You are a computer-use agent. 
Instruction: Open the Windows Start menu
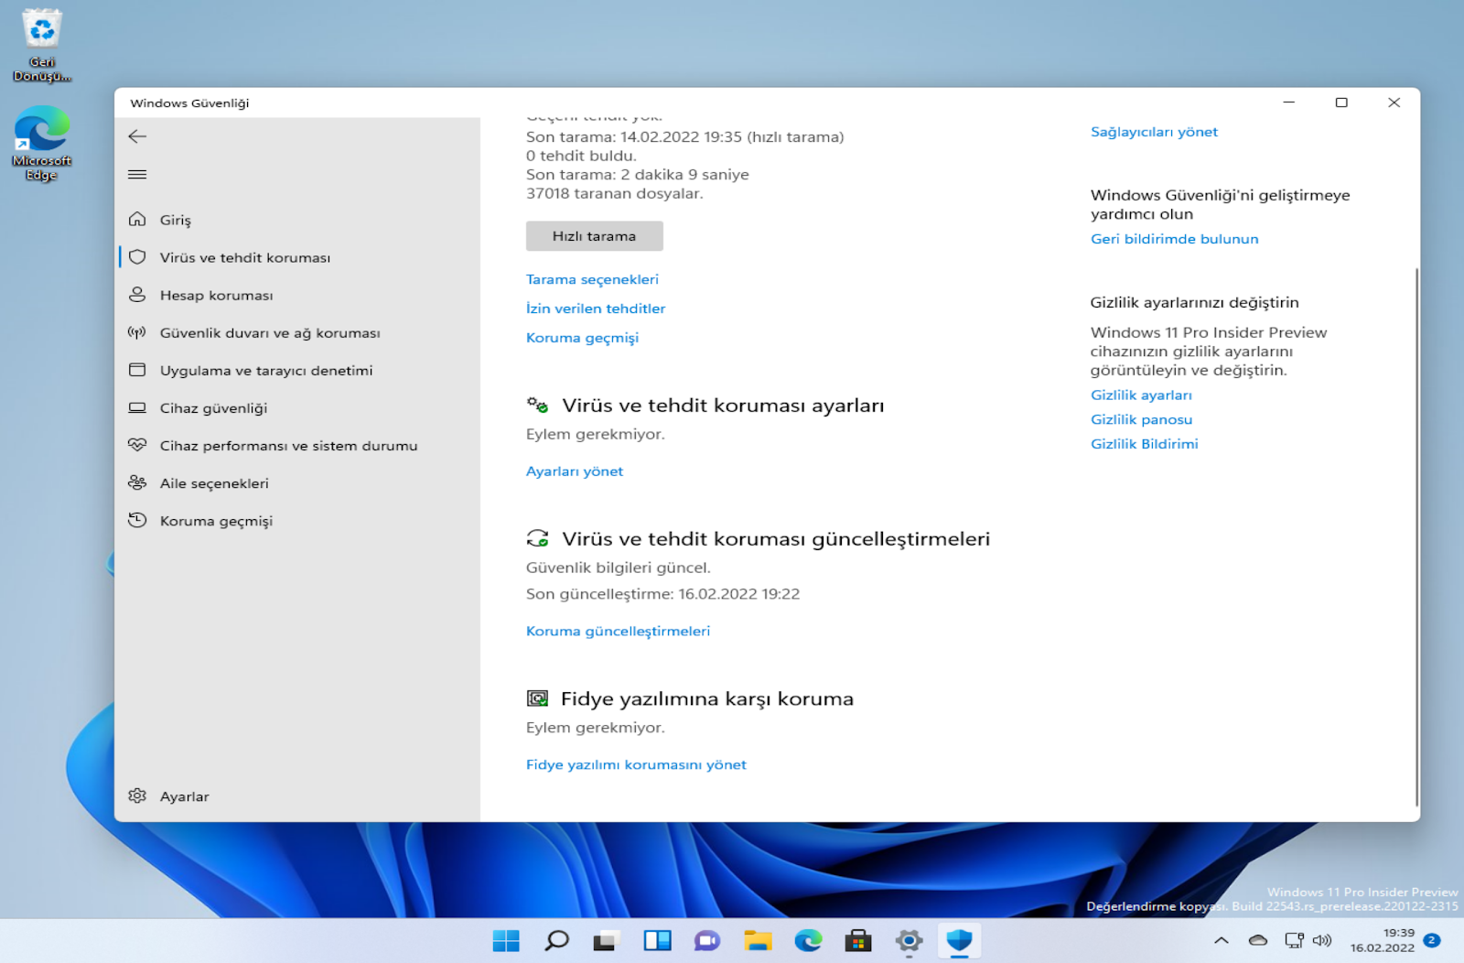[506, 940]
